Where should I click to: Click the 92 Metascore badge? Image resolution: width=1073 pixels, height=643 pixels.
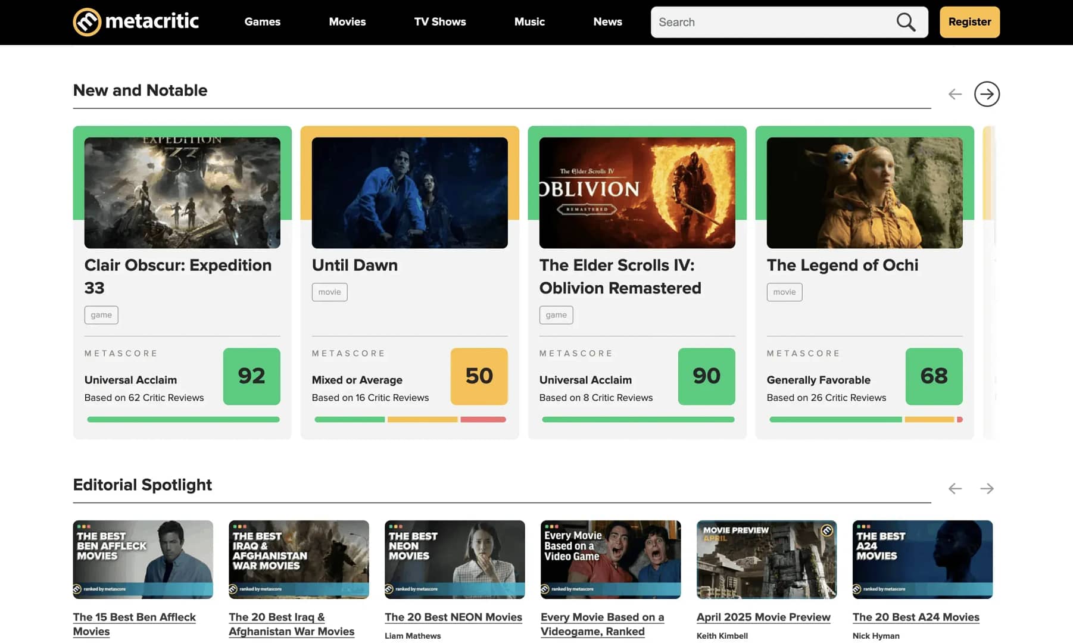[x=251, y=376]
